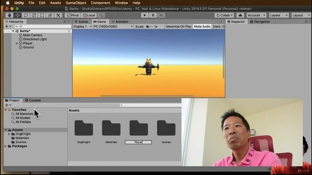312x175 pixels.
Task: Open the Apple menu
Action: point(8,3)
